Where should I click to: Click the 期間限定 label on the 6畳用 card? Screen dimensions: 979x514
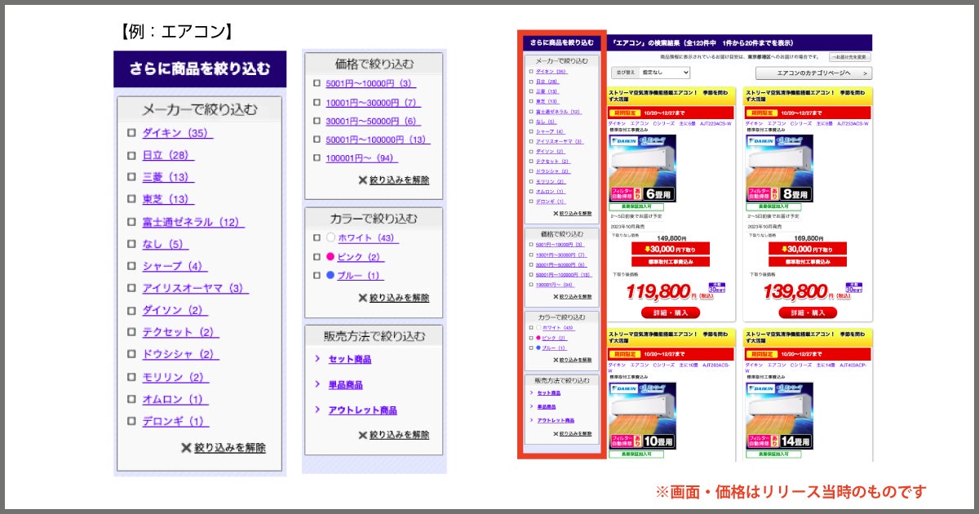coord(624,113)
